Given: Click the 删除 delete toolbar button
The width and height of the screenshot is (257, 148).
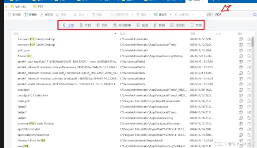Looking at the screenshot, I should click(141, 15).
